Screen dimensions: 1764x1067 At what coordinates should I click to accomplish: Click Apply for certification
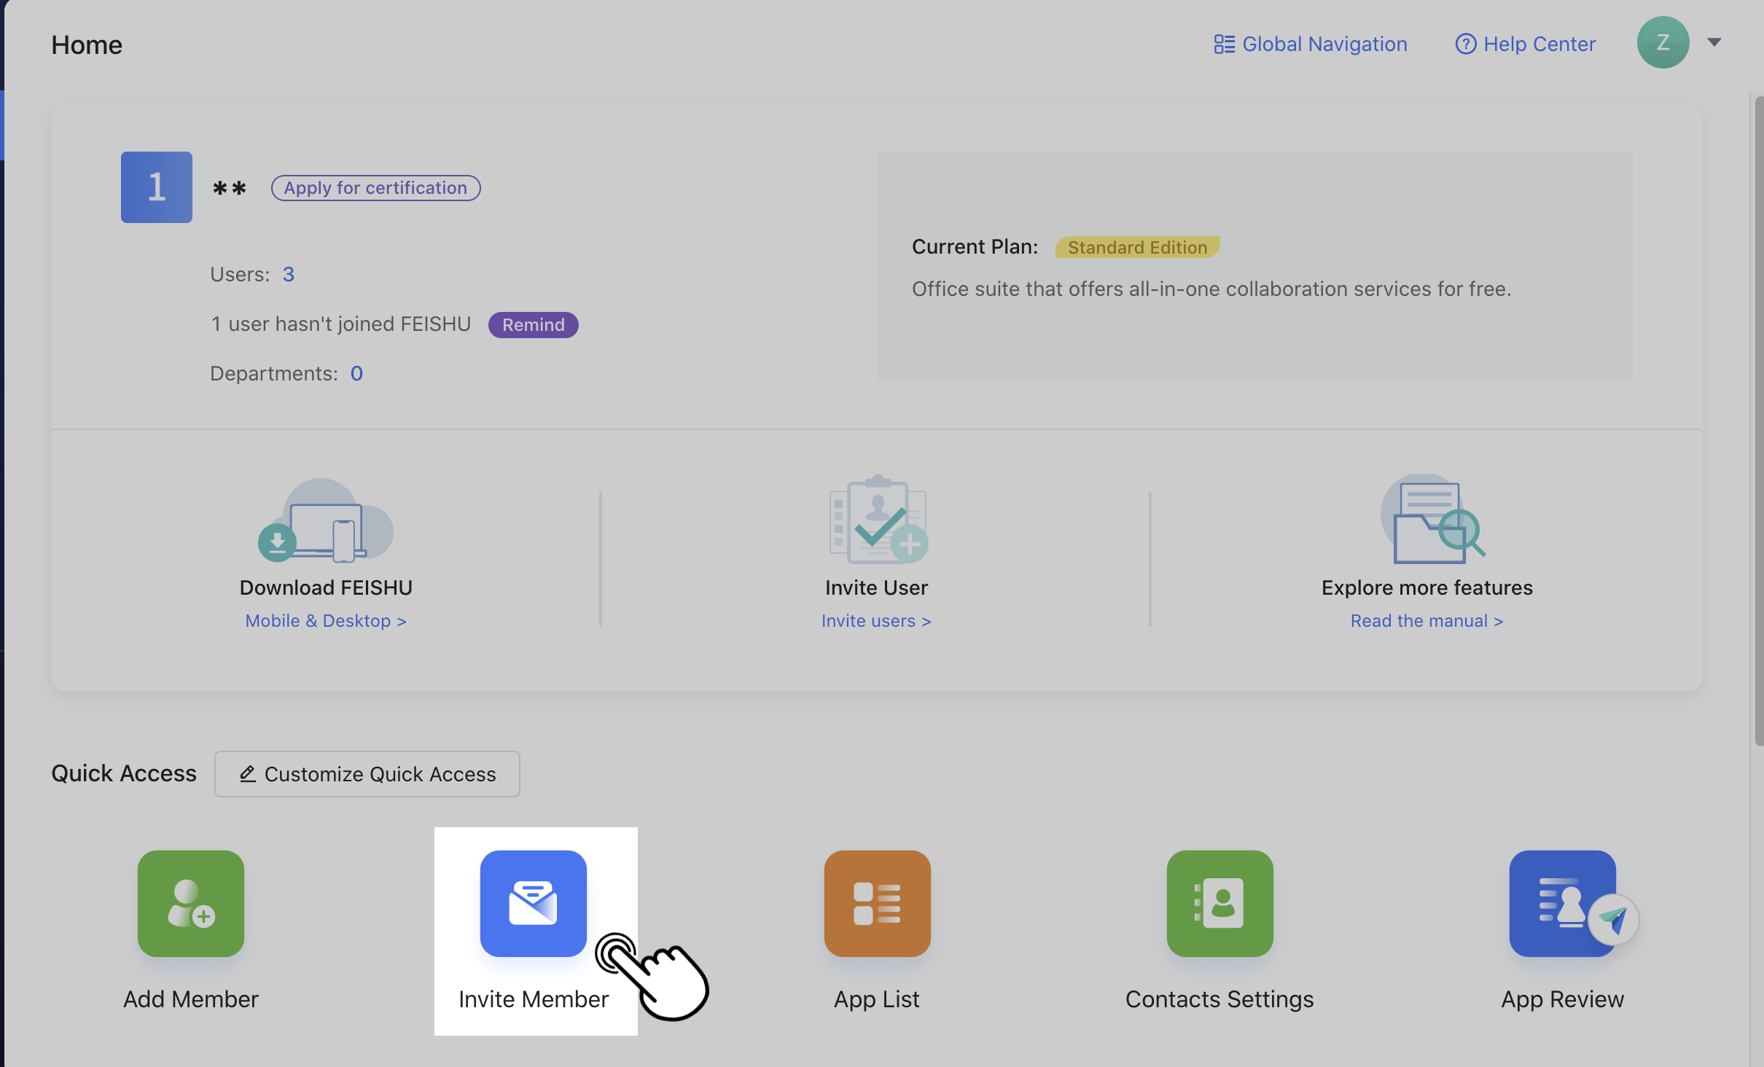(375, 187)
